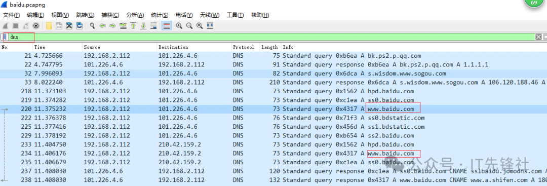Select the s.wisdom.www.sogou.com query in packet 32
The image size is (547, 186).
click(x=273, y=73)
